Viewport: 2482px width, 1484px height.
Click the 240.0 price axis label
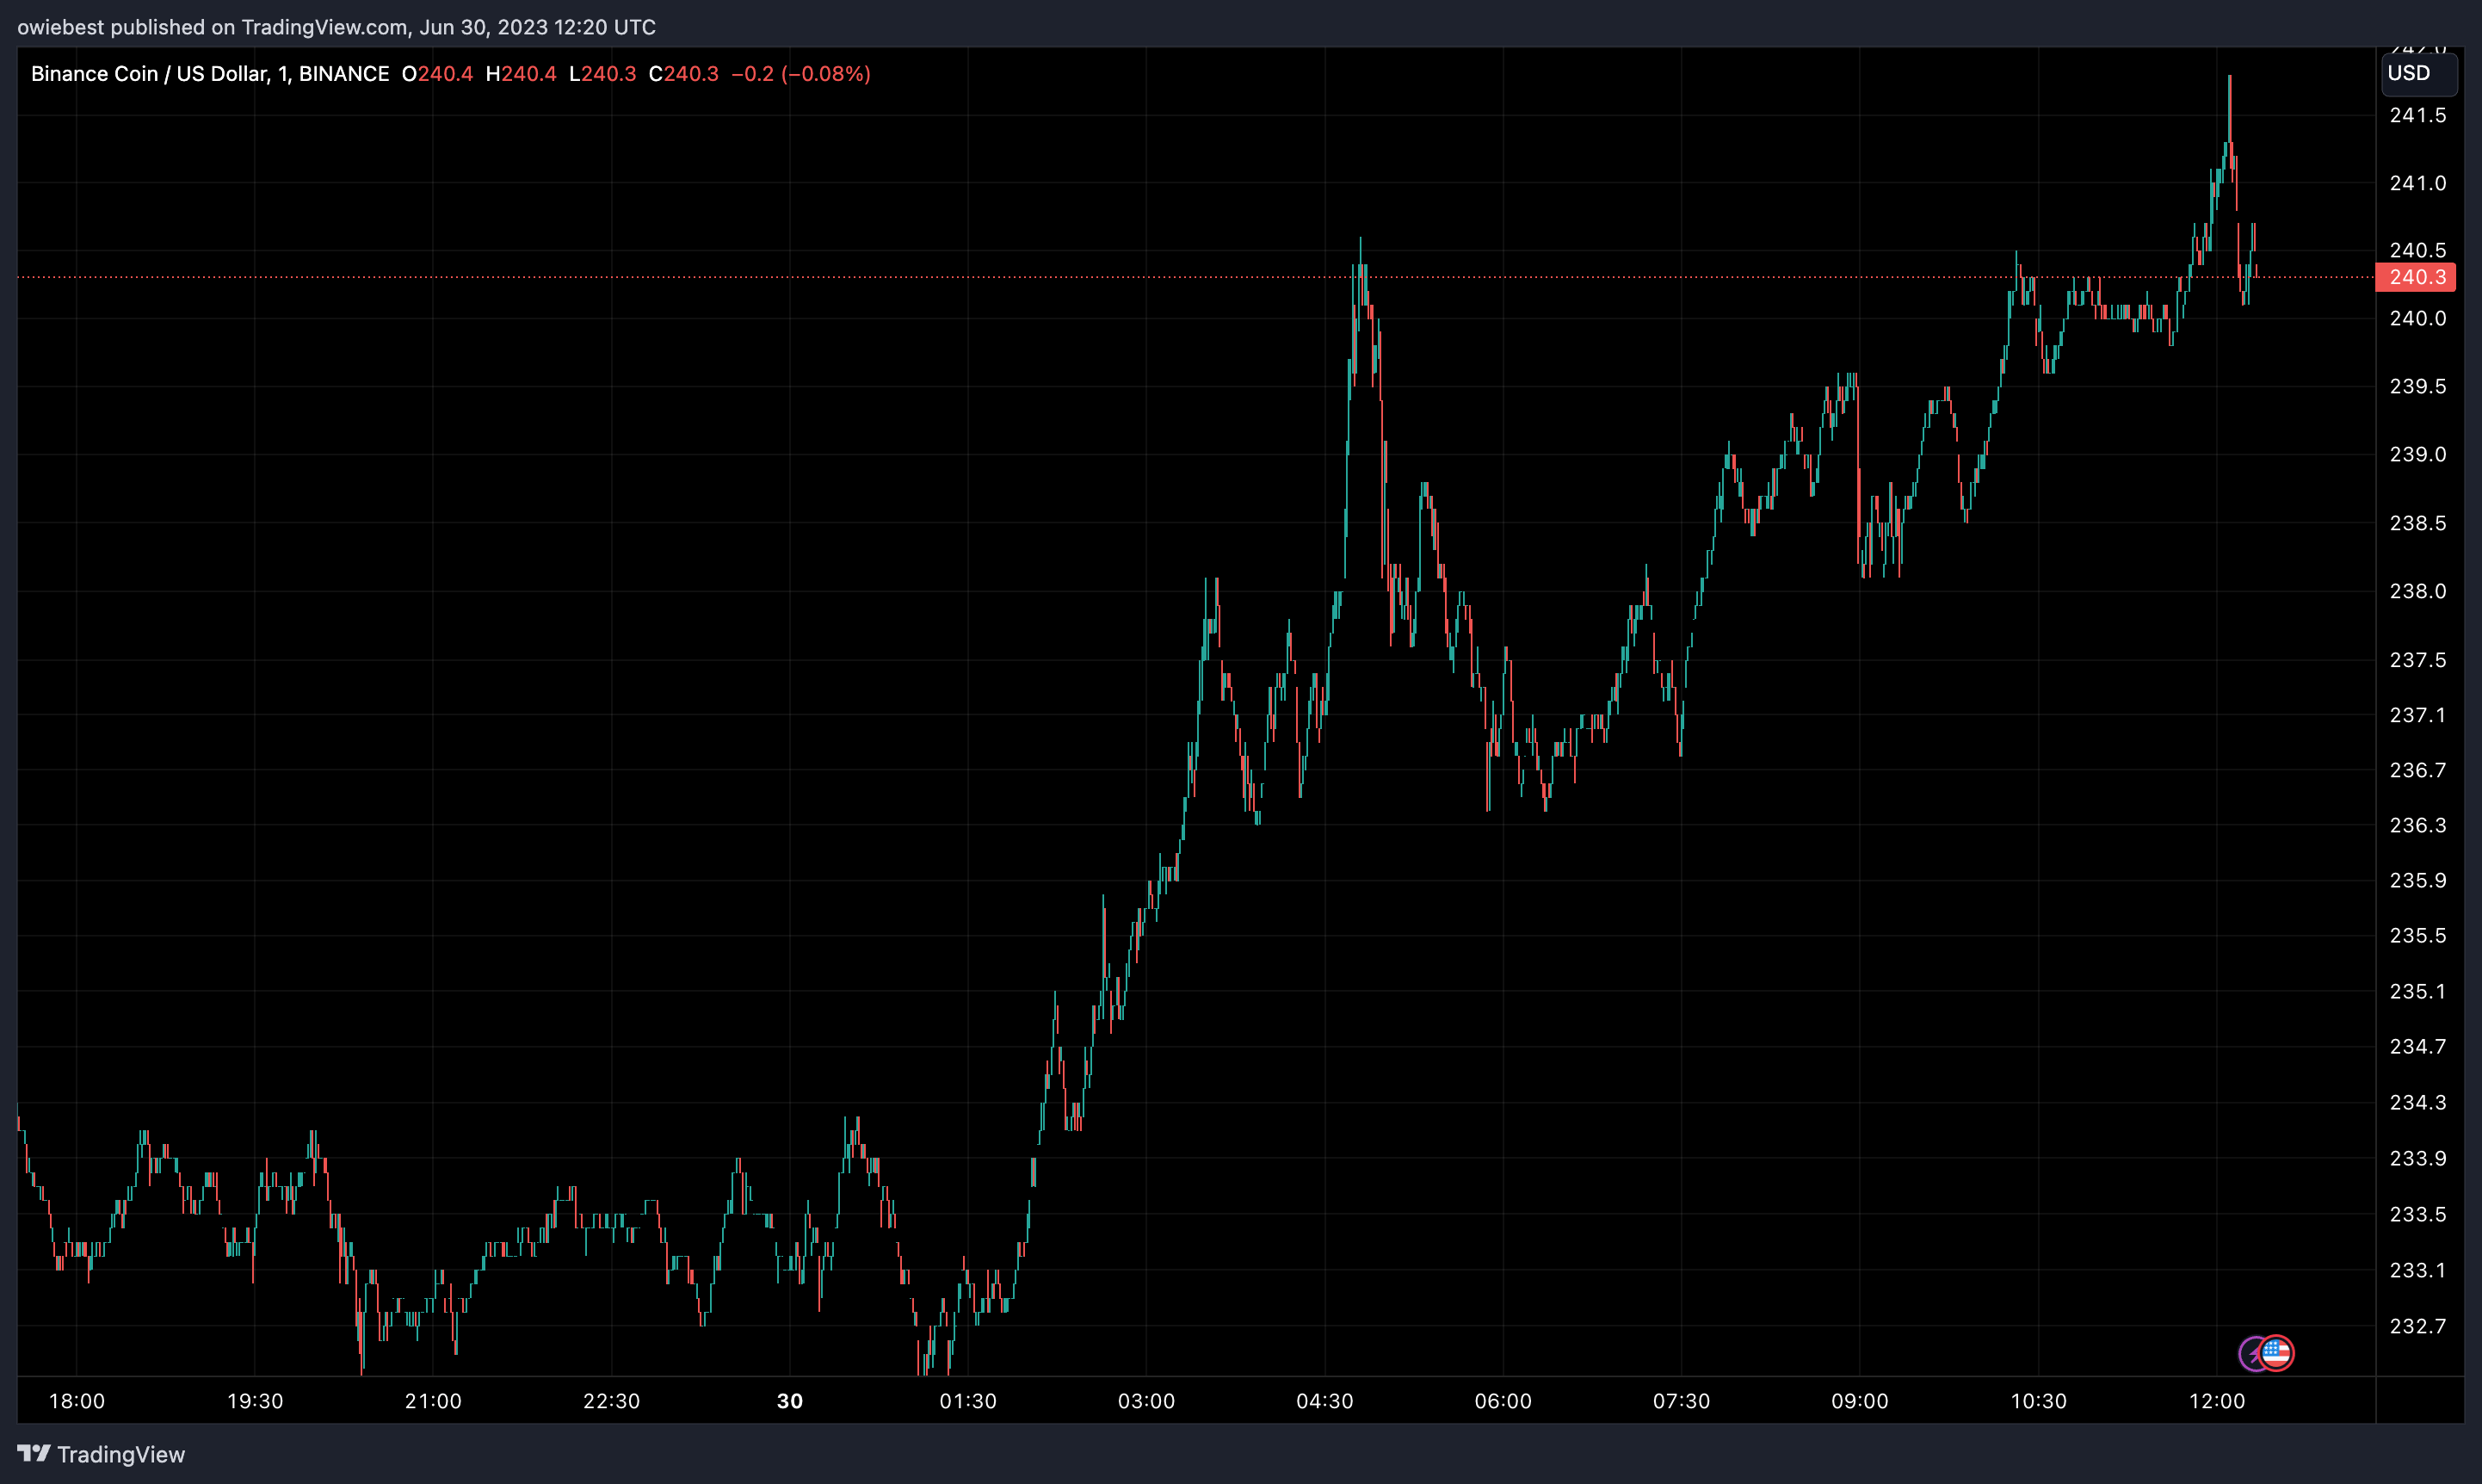coord(2418,318)
